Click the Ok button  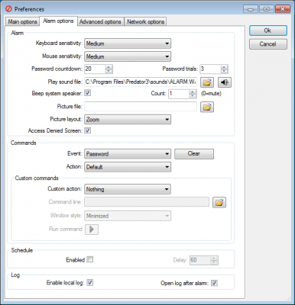tap(268, 30)
